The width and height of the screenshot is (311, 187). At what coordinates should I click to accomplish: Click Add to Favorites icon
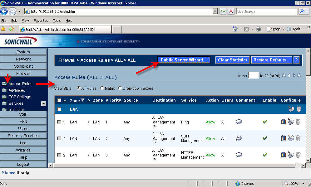11,29
